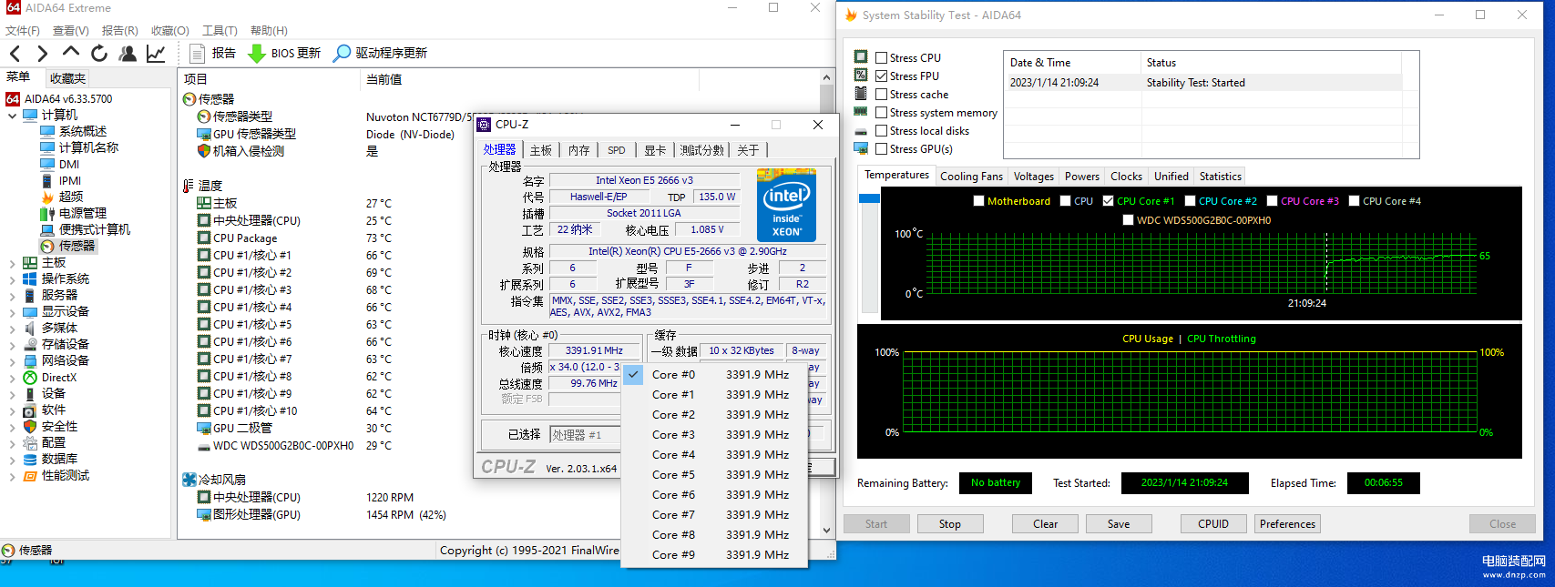This screenshot has width=1555, height=587.
Task: Open the graph chart icon in AIDA64 toolbar
Action: point(156,54)
